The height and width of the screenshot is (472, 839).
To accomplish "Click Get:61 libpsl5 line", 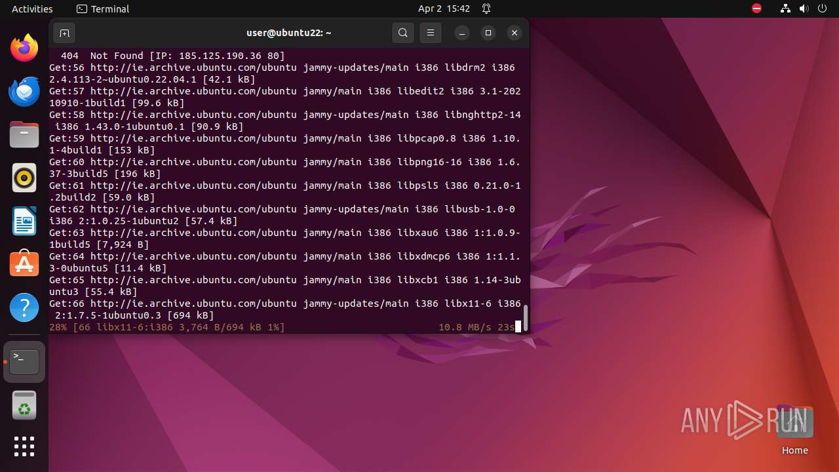I will (x=285, y=191).
